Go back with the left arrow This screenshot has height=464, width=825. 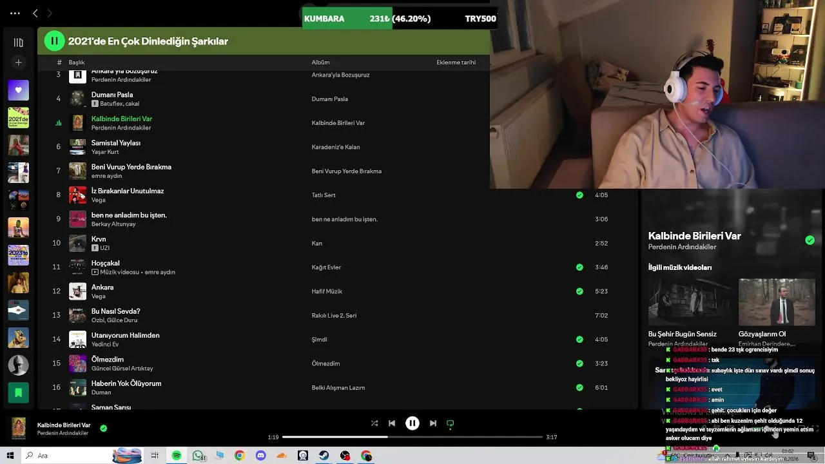click(x=35, y=13)
